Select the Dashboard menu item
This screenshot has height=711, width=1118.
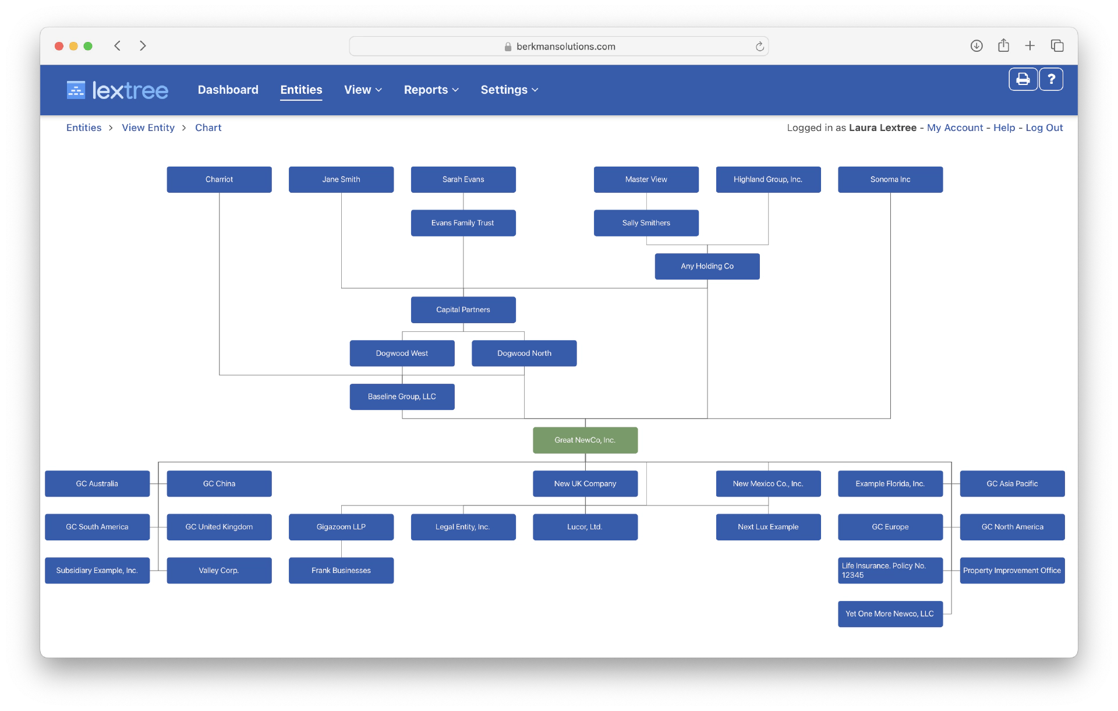coord(228,90)
